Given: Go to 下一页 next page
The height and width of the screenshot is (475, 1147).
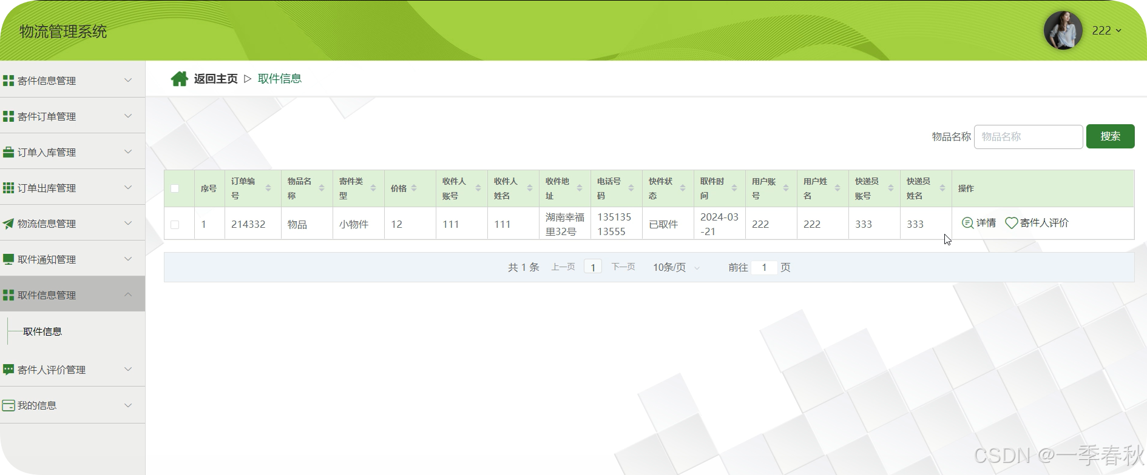Looking at the screenshot, I should pos(623,267).
